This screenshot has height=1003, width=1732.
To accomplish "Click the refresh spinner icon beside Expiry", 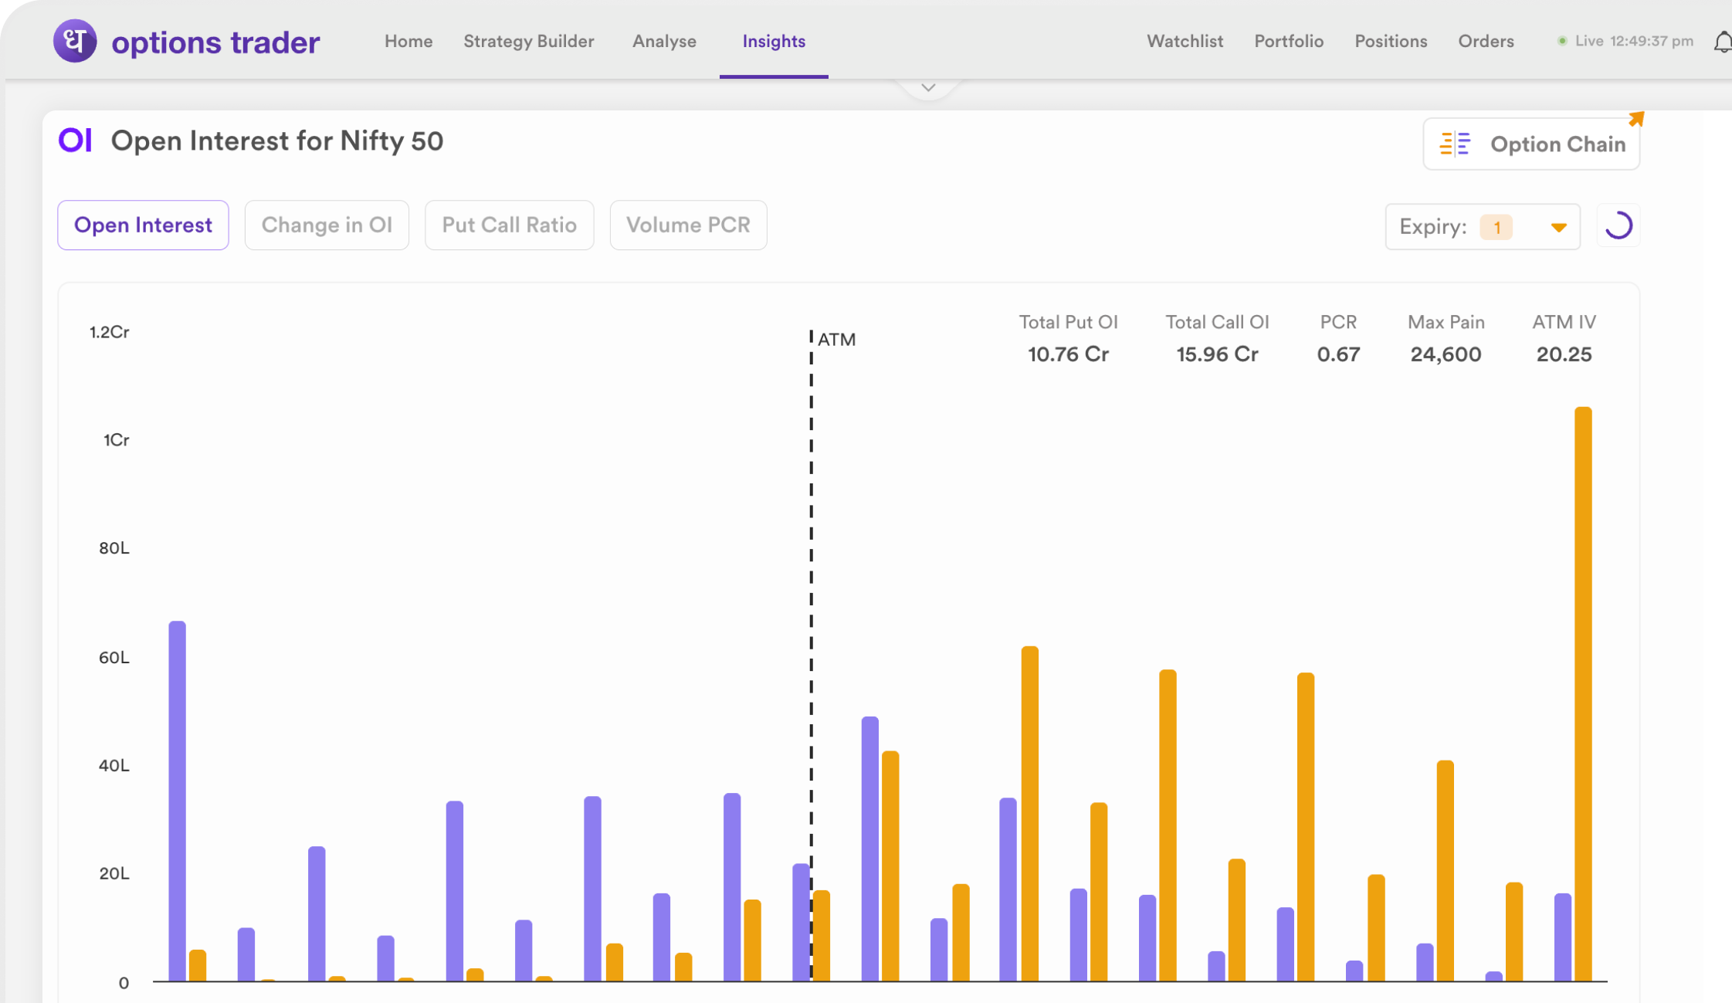I will 1618,226.
